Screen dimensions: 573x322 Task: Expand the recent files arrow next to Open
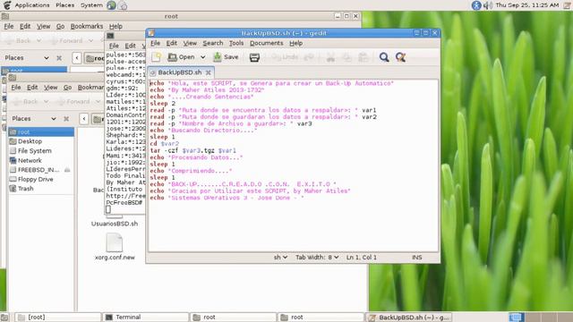203,57
